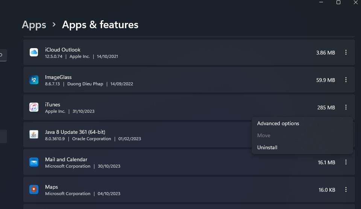361x209 pixels.
Task: Minimize the Settings window
Action: coord(321,3)
